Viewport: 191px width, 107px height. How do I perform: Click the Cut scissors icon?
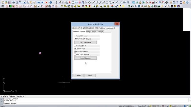coord(24,2)
